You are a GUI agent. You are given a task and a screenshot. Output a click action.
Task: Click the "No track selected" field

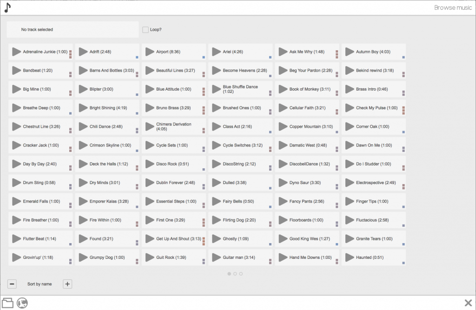click(x=72, y=29)
